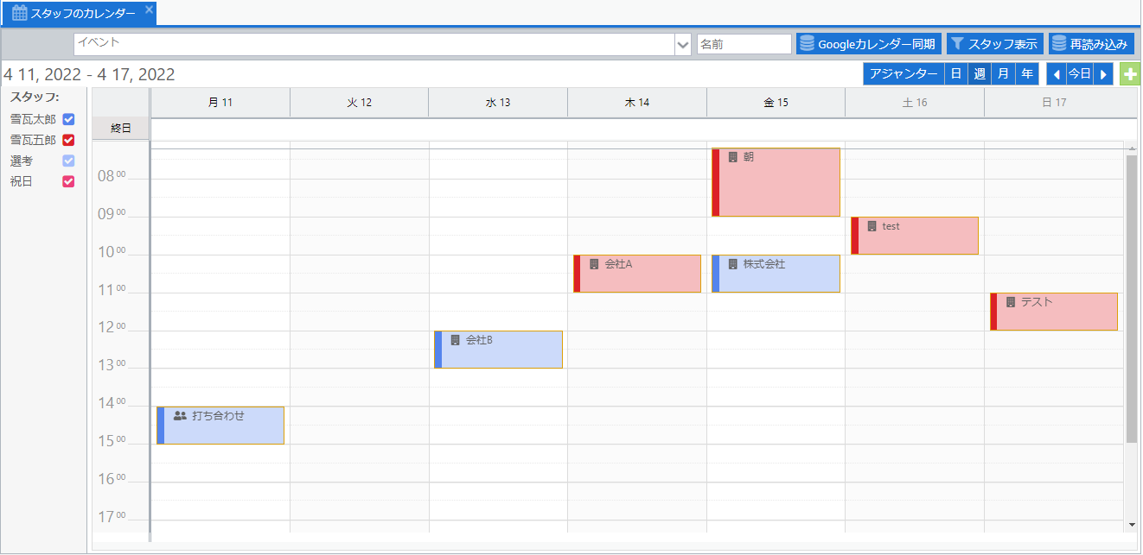1143x555 pixels.
Task: Click the green plus add-event icon
Action: click(1129, 74)
